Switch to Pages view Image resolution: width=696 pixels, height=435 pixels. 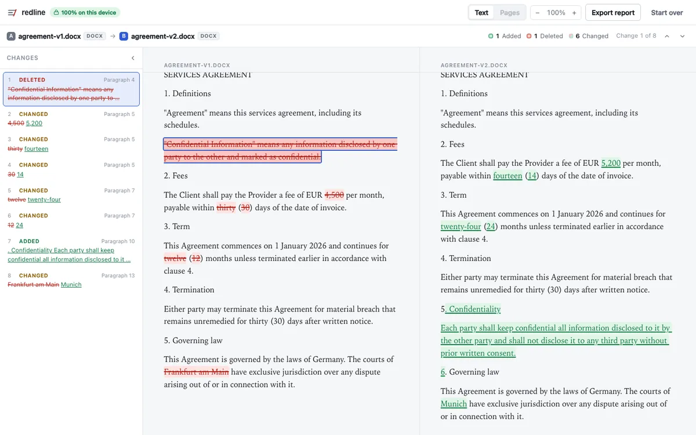(510, 12)
